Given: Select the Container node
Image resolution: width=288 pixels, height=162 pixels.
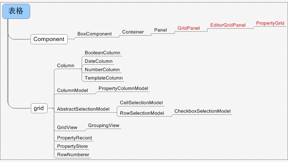Looking at the screenshot, I should pyautogui.click(x=133, y=32).
